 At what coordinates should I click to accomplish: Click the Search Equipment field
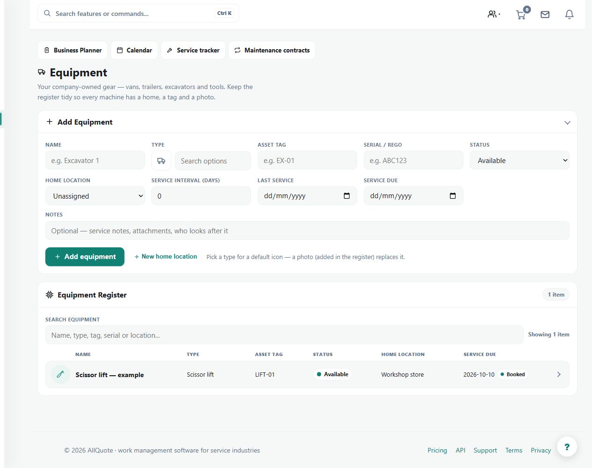pyautogui.click(x=284, y=335)
